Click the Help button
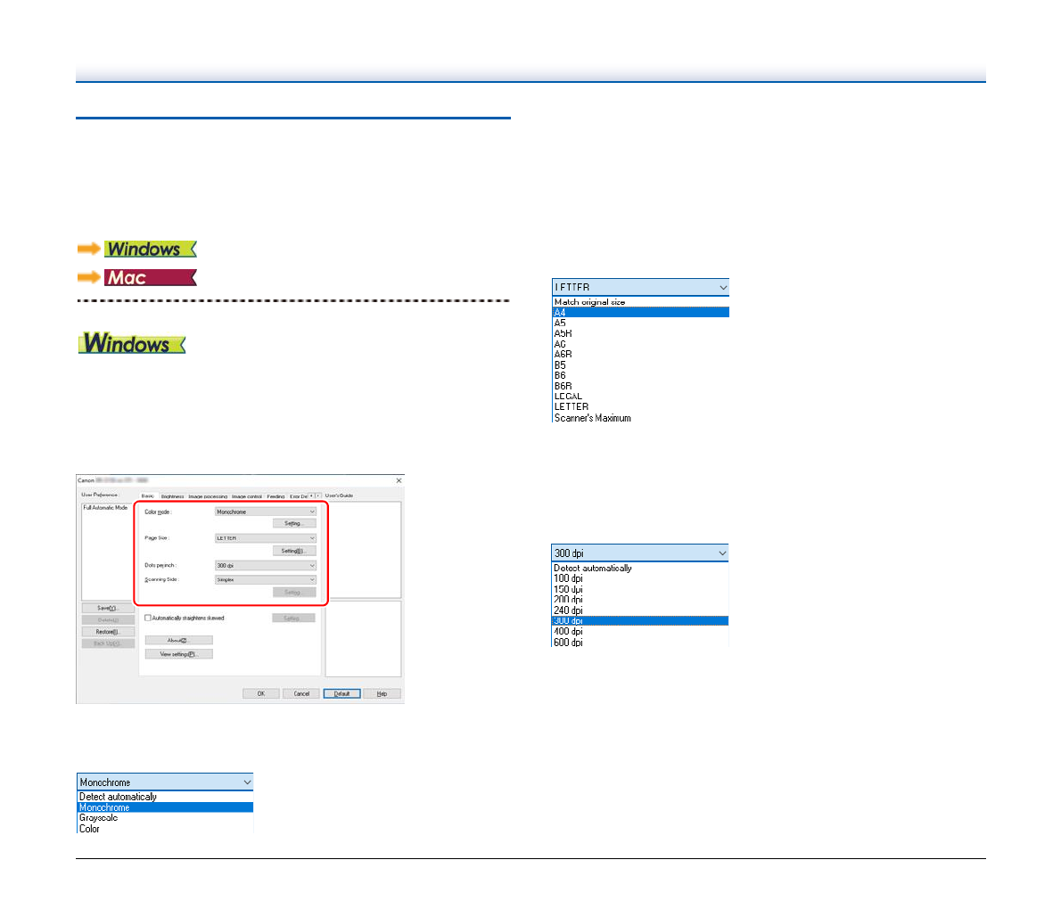The width and height of the screenshot is (1061, 909). (382, 693)
